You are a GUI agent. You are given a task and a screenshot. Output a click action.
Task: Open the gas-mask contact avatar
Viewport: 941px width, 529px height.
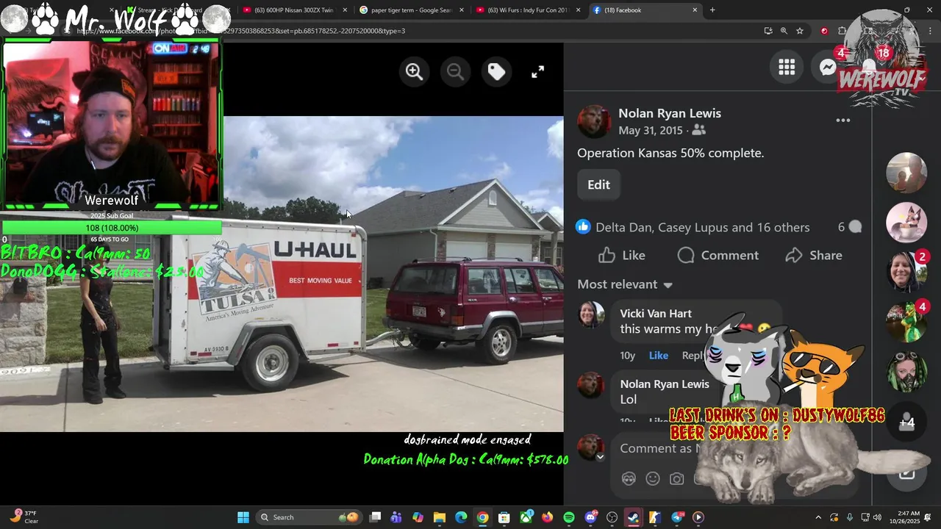(x=906, y=372)
